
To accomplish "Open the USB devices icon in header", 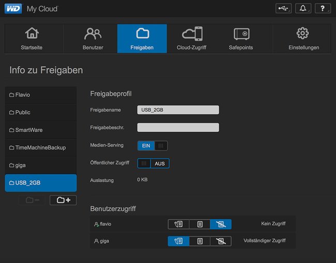I will point(283,8).
